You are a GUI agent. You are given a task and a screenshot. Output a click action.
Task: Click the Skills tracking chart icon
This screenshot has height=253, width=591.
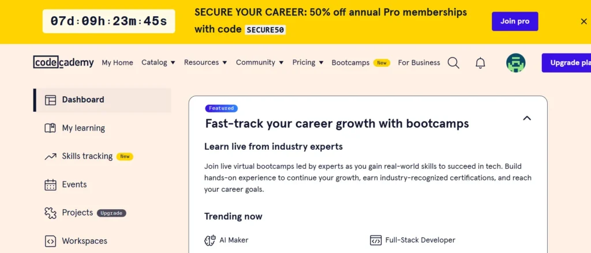(x=51, y=156)
